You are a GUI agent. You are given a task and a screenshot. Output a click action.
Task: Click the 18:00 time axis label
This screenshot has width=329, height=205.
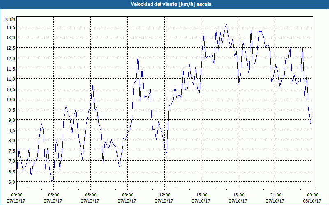pyautogui.click(x=239, y=195)
